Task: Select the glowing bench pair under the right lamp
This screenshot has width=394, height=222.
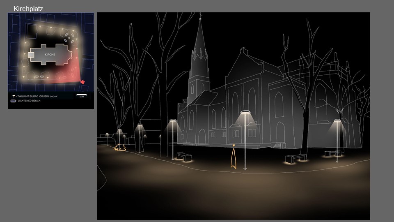Action: pyautogui.click(x=333, y=154)
